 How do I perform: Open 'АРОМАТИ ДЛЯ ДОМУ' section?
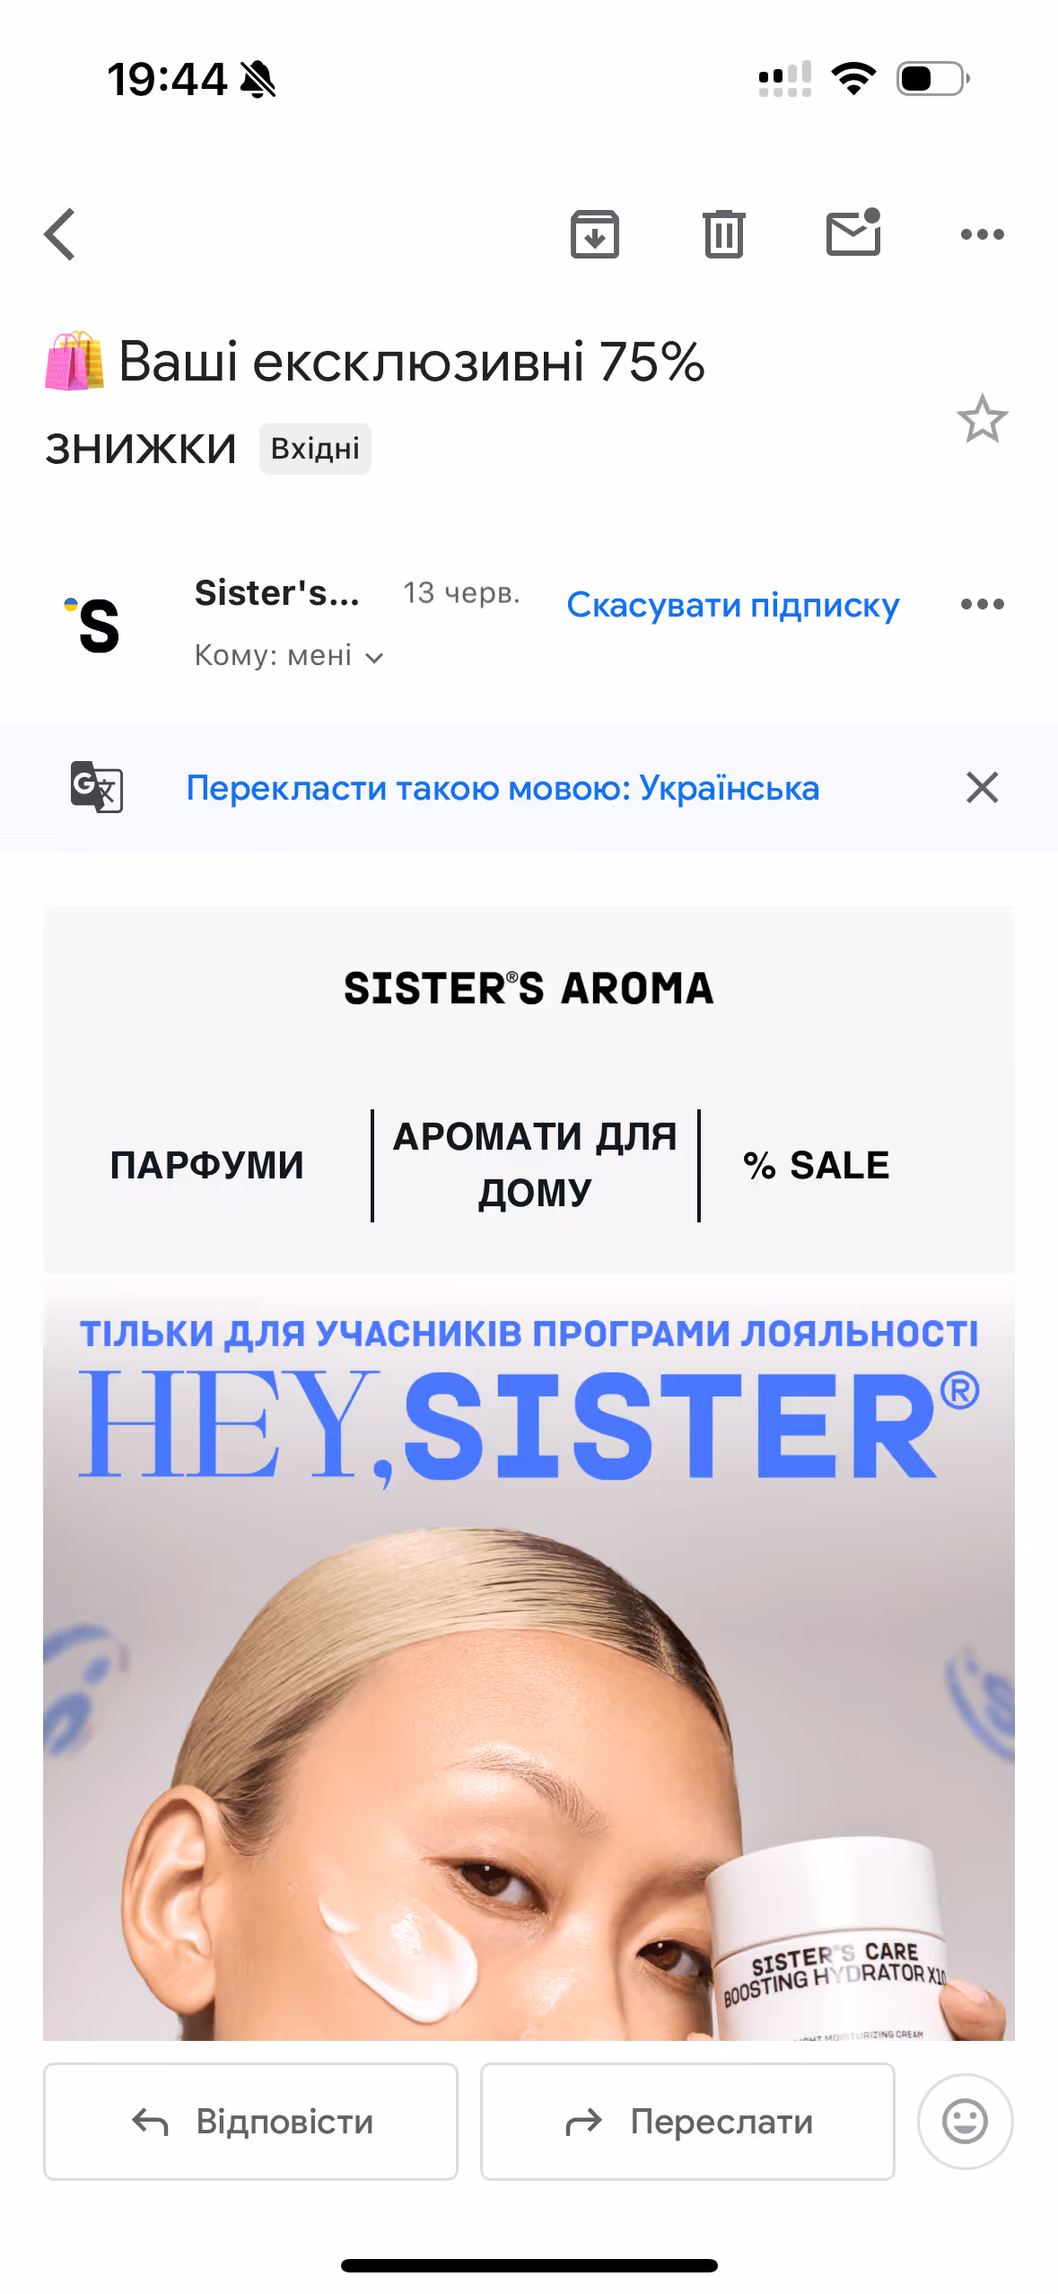click(535, 1165)
